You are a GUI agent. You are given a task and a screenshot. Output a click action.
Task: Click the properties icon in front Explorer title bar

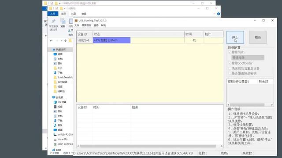click(57, 8)
